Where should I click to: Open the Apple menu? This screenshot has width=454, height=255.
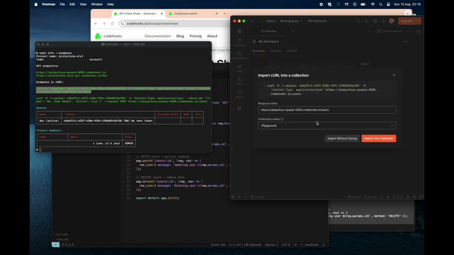click(x=36, y=4)
